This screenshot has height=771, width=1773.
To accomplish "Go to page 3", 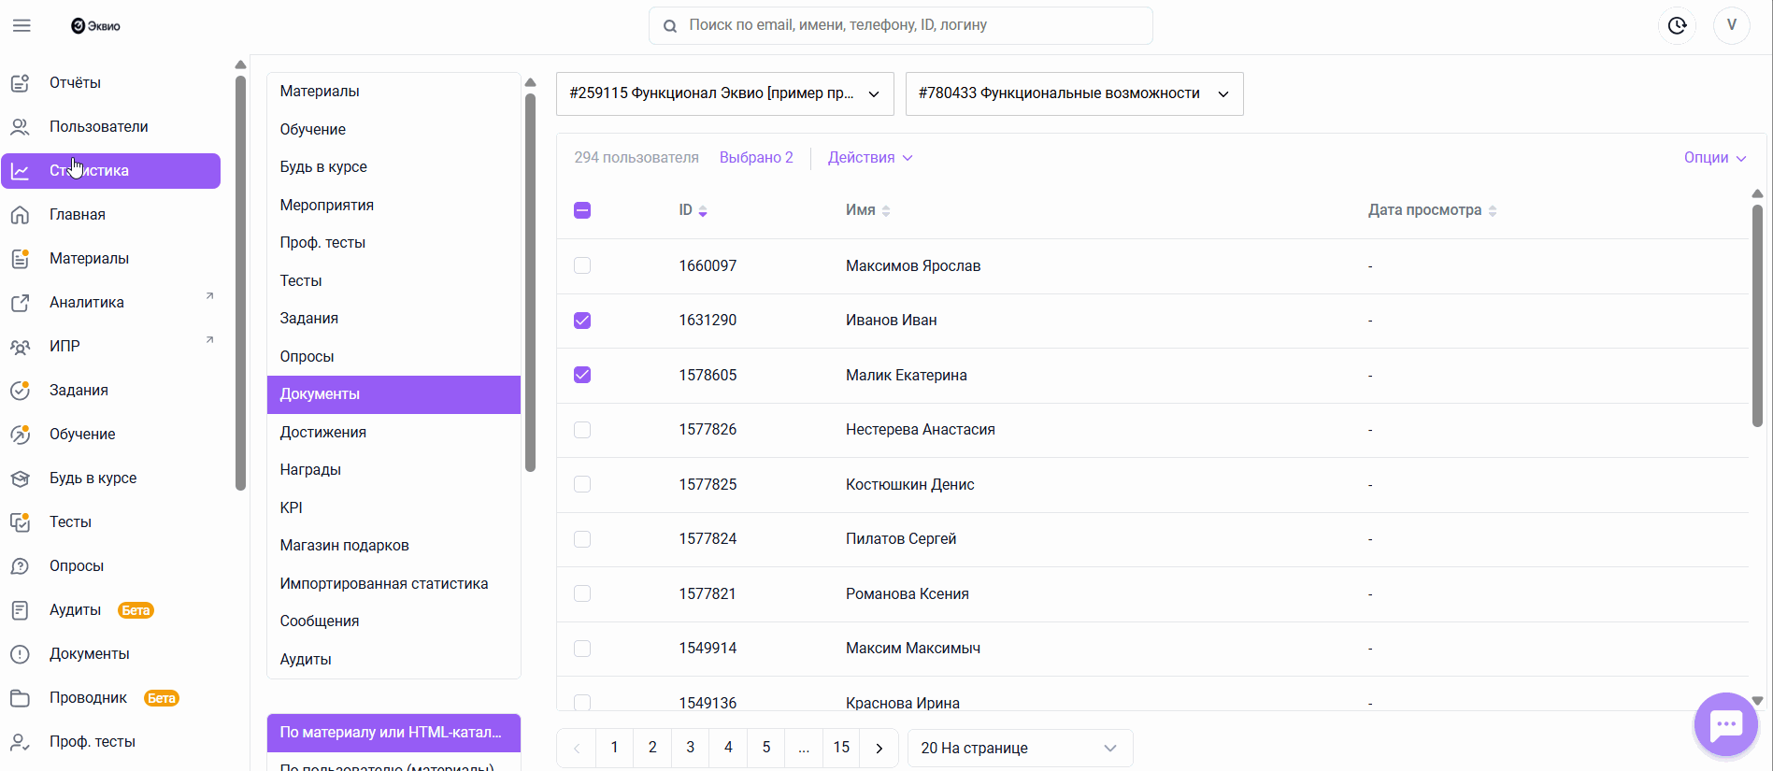I will pyautogui.click(x=691, y=748).
